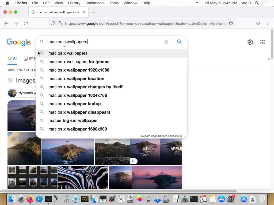
Task: Open Notes from the Dock
Action: point(212,199)
